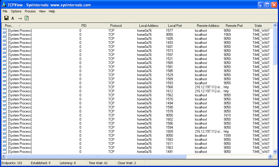Select the row with local port 1573

click(137, 51)
